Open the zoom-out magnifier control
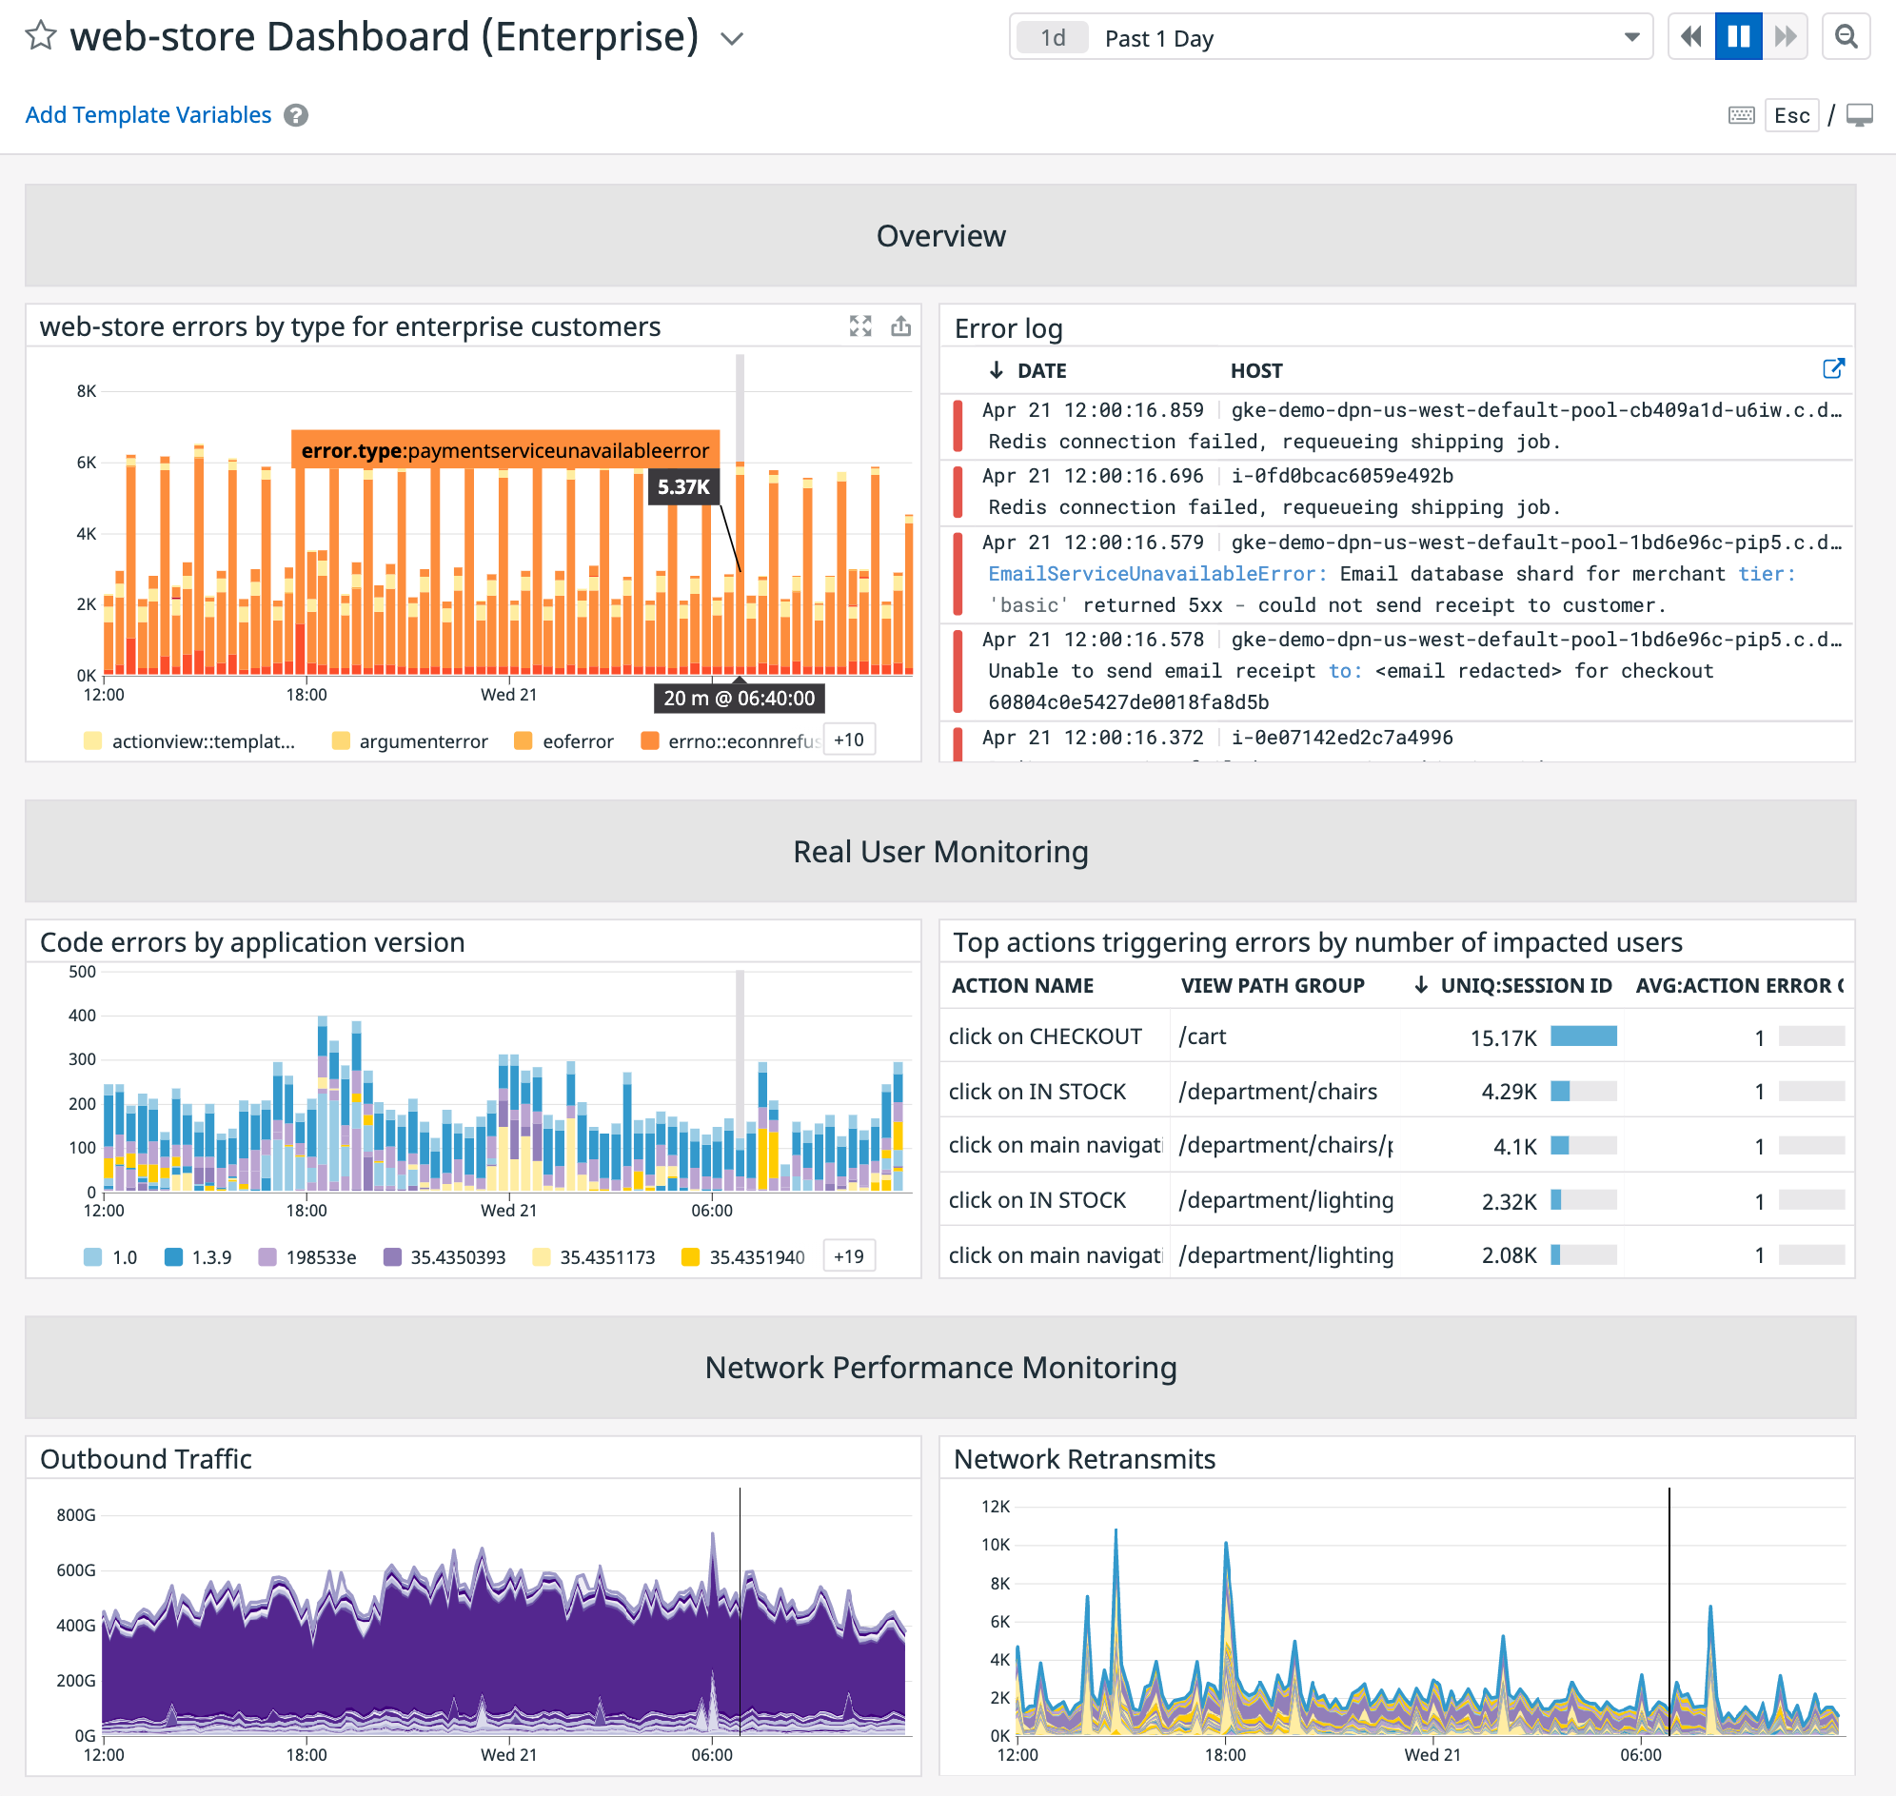1896x1796 pixels. pyautogui.click(x=1847, y=36)
